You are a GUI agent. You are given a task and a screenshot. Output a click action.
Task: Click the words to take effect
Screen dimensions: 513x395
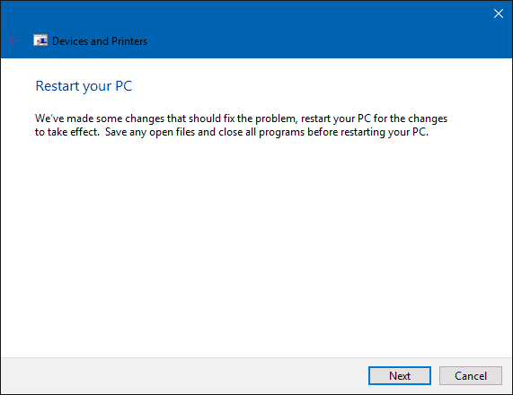66,132
